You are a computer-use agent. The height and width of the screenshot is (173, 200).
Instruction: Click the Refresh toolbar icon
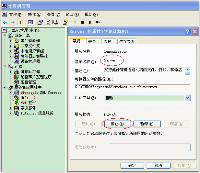48,22
